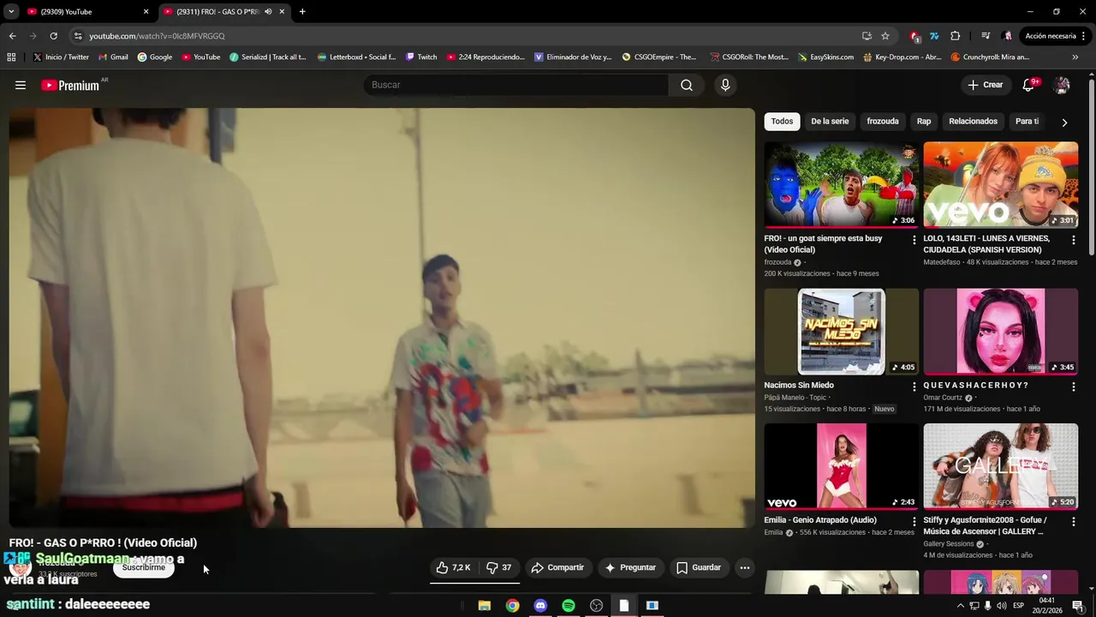Open the Inicio / Twitter bookmark

(61, 57)
